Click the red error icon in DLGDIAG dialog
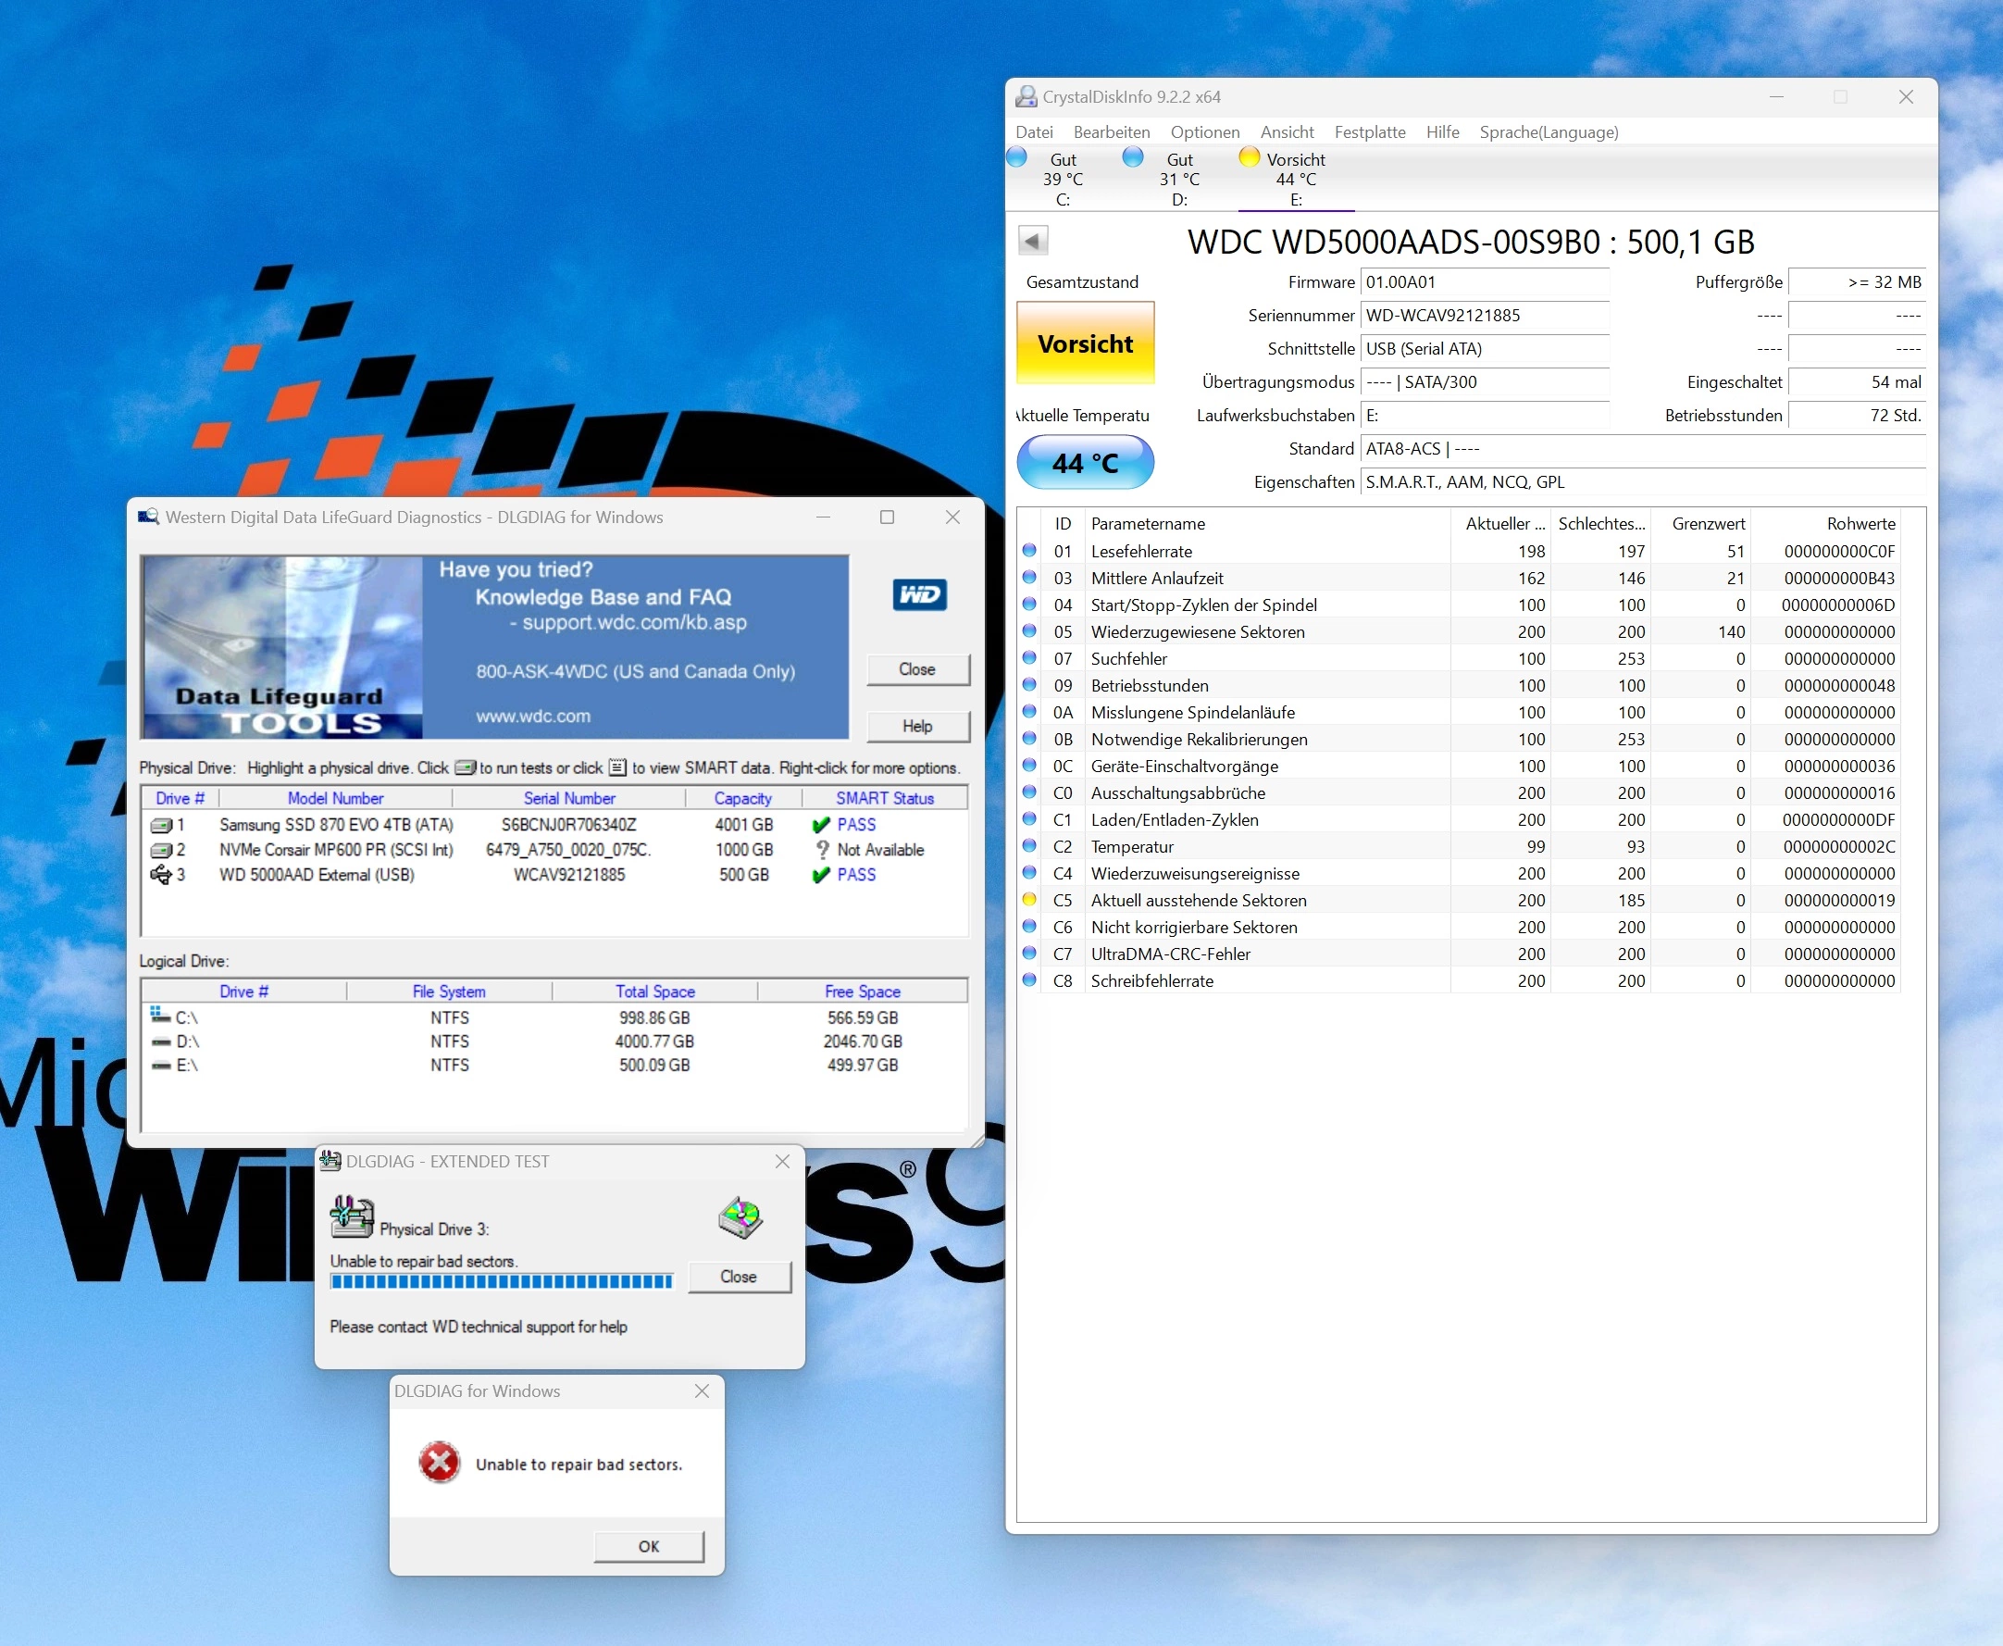This screenshot has width=2003, height=1646. point(440,1463)
